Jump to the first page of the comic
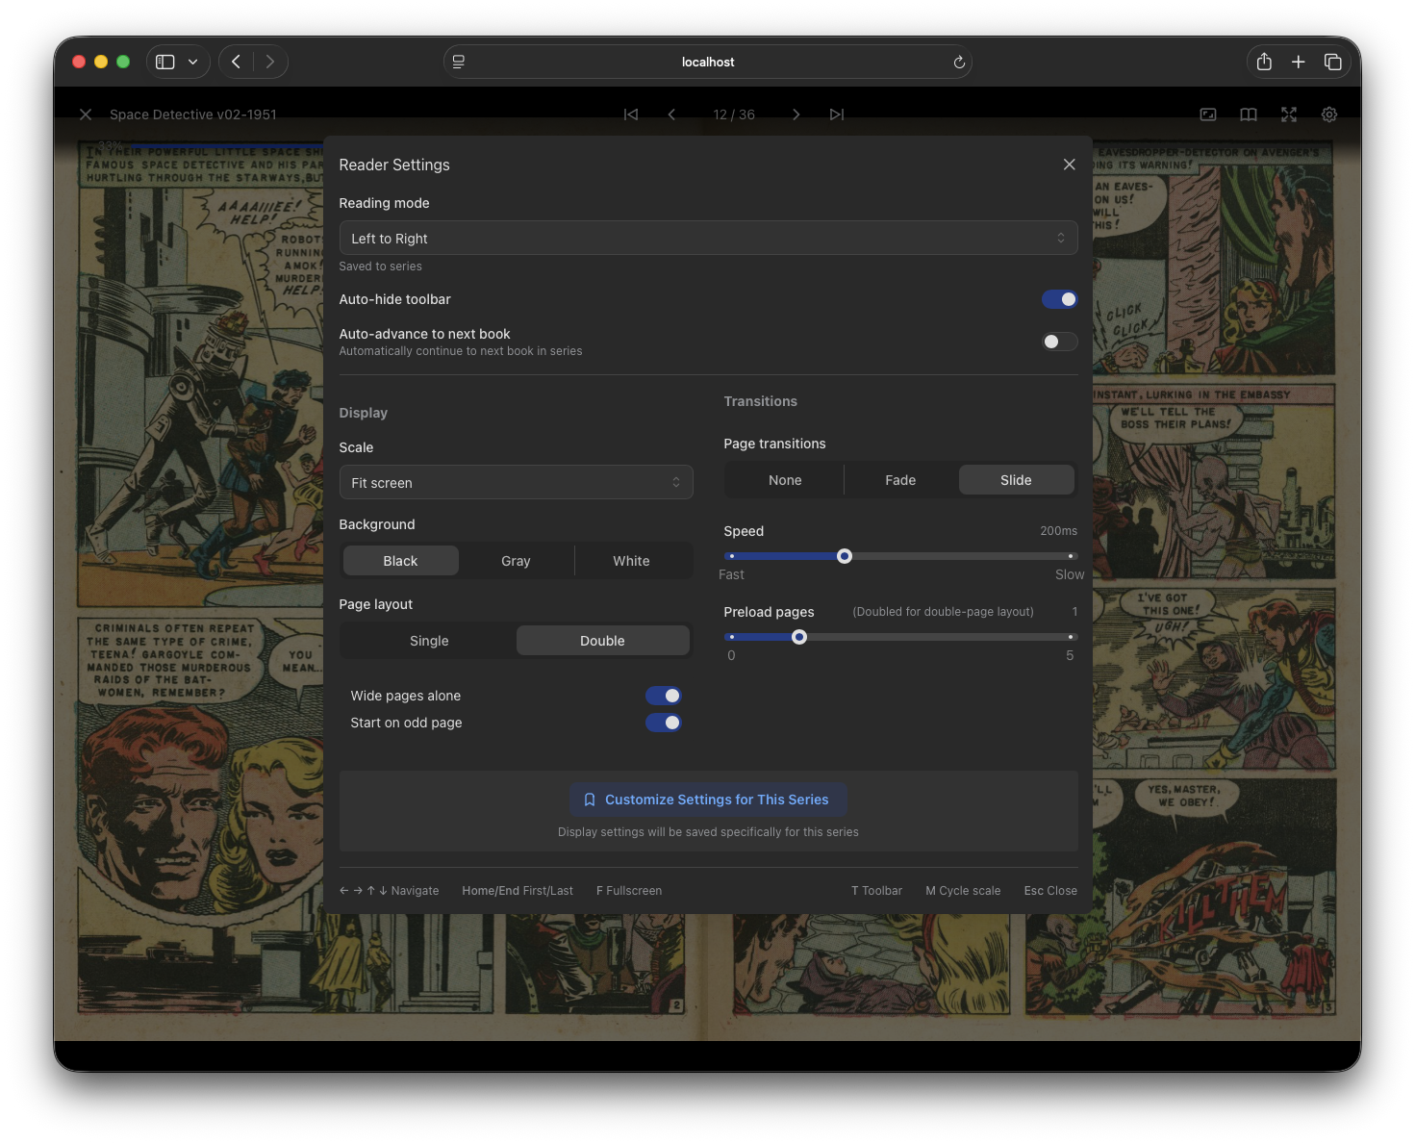The height and width of the screenshot is (1143, 1415). [631, 114]
